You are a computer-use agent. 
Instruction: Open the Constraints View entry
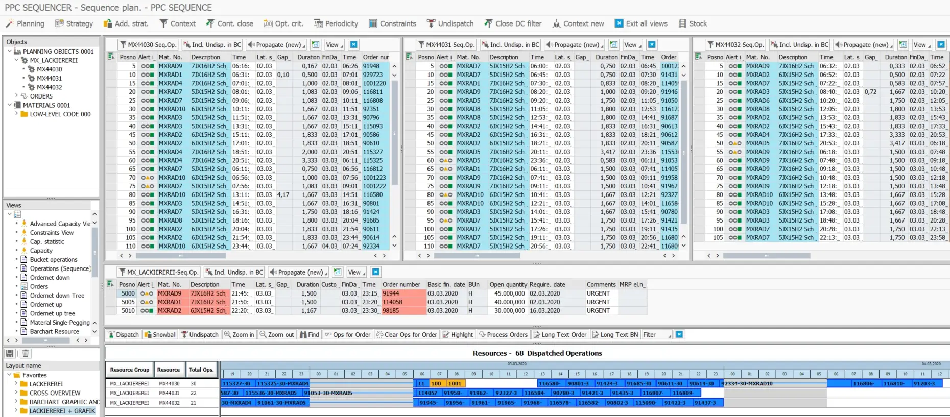(52, 233)
